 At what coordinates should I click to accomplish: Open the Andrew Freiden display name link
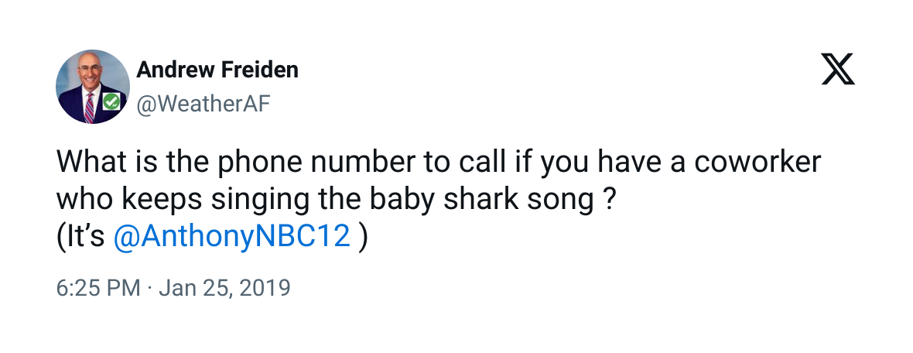(217, 70)
